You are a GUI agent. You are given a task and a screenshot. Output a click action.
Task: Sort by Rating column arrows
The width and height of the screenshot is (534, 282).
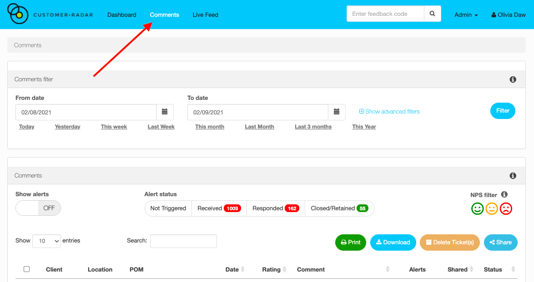tap(285, 269)
